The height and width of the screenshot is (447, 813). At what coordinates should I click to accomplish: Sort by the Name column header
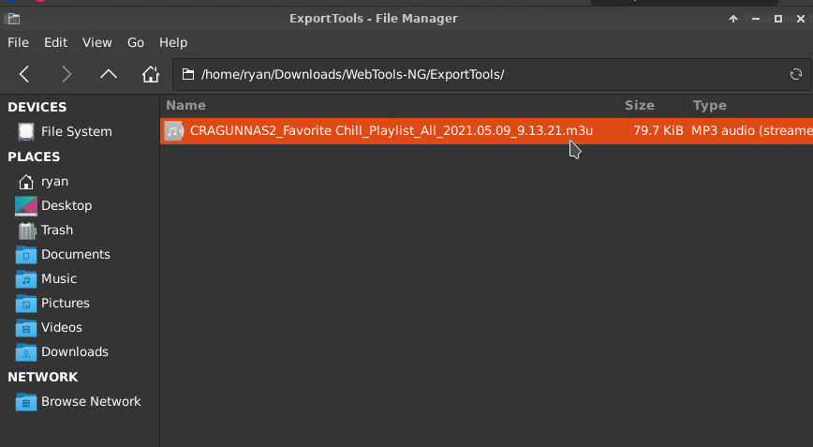click(390, 106)
